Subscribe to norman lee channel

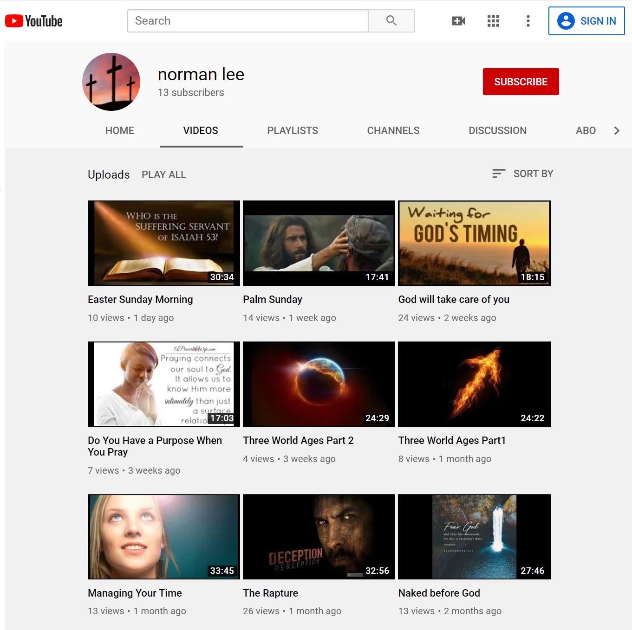coord(521,82)
